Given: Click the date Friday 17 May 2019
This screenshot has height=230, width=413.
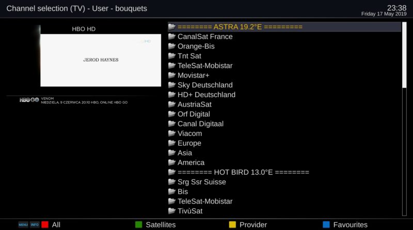Looking at the screenshot, I should 384,14.
